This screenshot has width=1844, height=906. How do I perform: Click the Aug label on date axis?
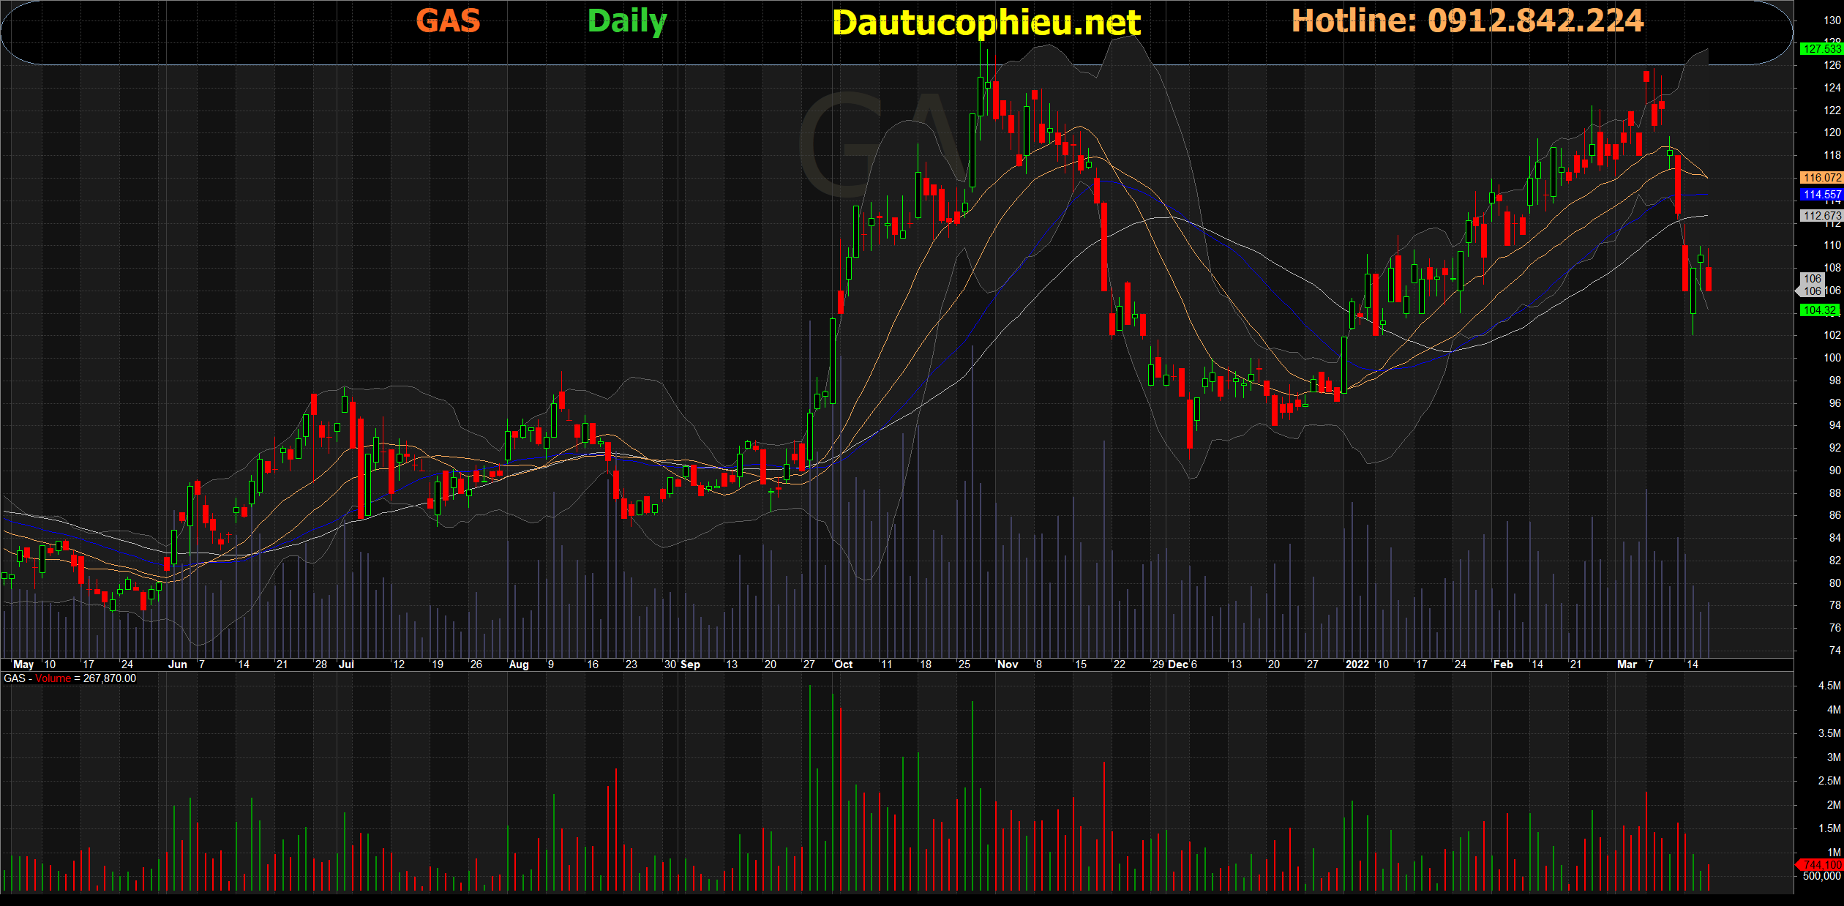click(x=518, y=664)
